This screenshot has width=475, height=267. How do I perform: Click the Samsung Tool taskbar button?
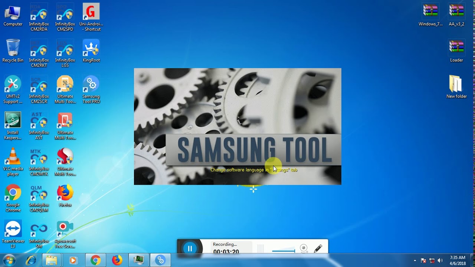point(161,260)
